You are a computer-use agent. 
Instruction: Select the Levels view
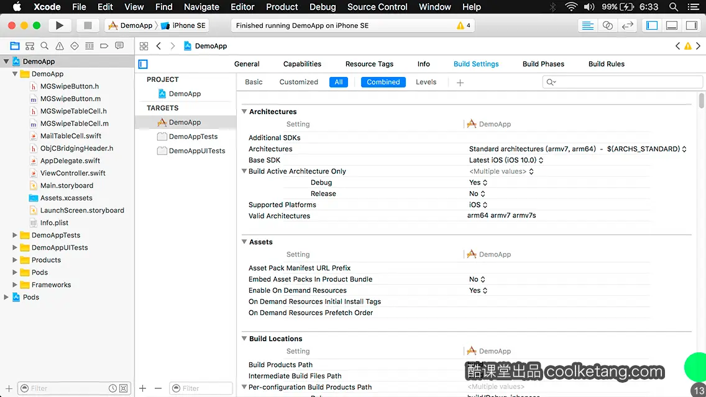click(x=426, y=82)
